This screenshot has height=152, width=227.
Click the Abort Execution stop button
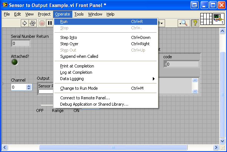(x=42, y=23)
